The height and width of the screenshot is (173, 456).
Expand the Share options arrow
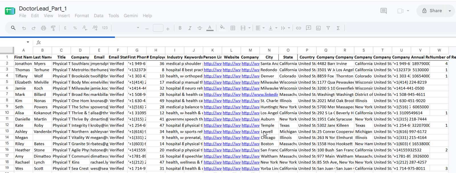click(450, 11)
